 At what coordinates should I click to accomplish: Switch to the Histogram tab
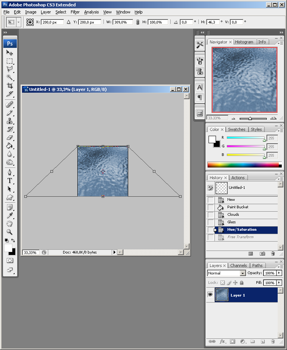point(244,42)
